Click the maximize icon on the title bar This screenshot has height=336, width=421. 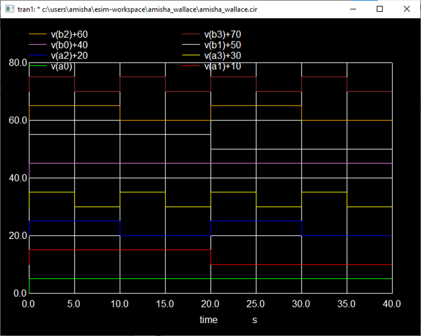[x=380, y=9]
